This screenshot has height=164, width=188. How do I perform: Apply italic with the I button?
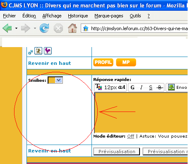[141, 88]
